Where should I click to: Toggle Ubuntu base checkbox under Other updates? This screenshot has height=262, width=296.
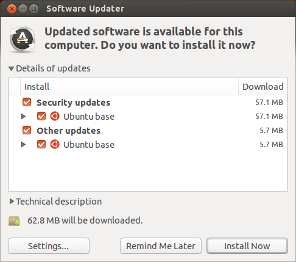pyautogui.click(x=41, y=144)
